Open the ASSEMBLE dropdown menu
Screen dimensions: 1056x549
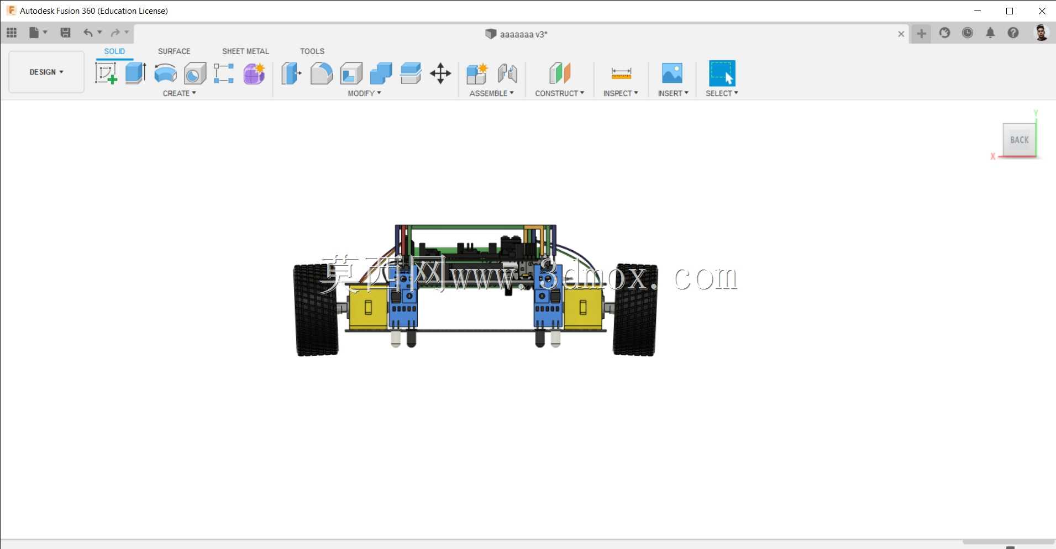pyautogui.click(x=492, y=93)
